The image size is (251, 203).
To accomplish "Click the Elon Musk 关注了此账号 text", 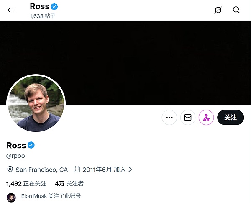I will click(51, 196).
